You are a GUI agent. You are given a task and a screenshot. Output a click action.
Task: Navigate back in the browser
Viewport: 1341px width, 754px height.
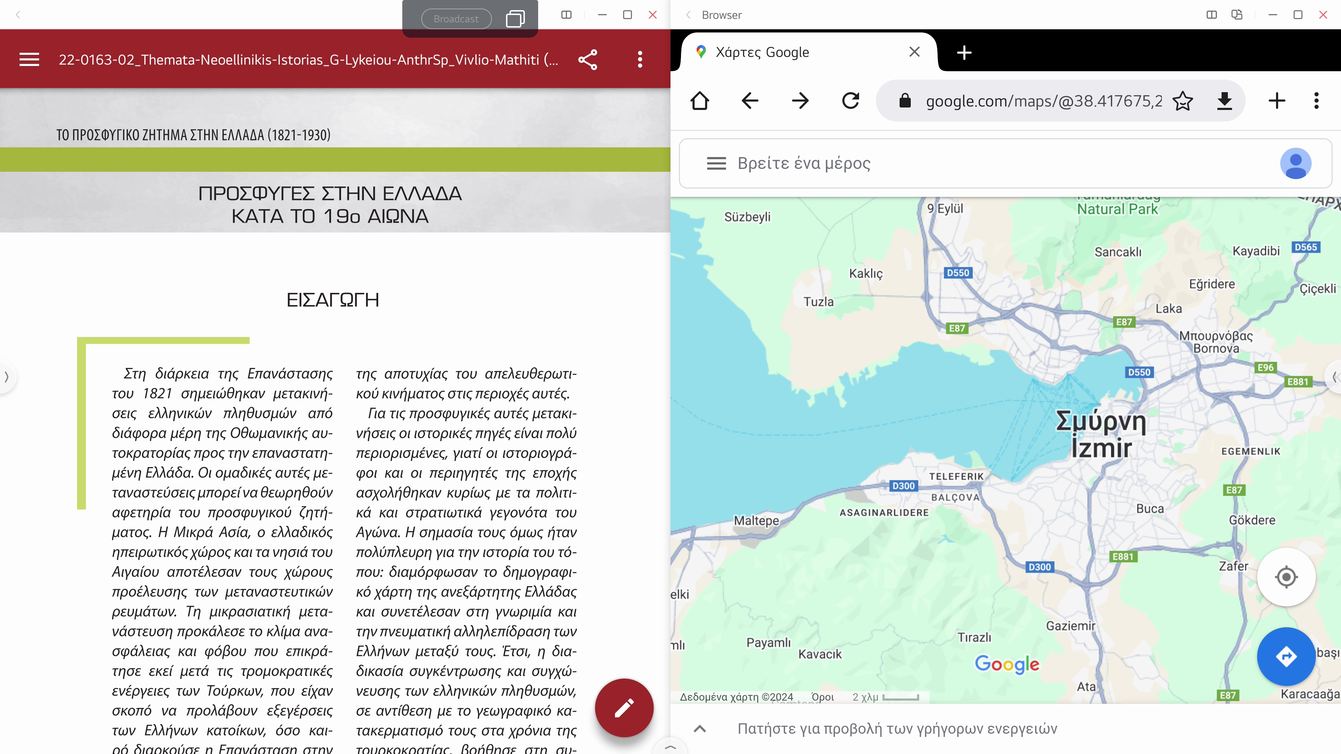pyautogui.click(x=750, y=101)
